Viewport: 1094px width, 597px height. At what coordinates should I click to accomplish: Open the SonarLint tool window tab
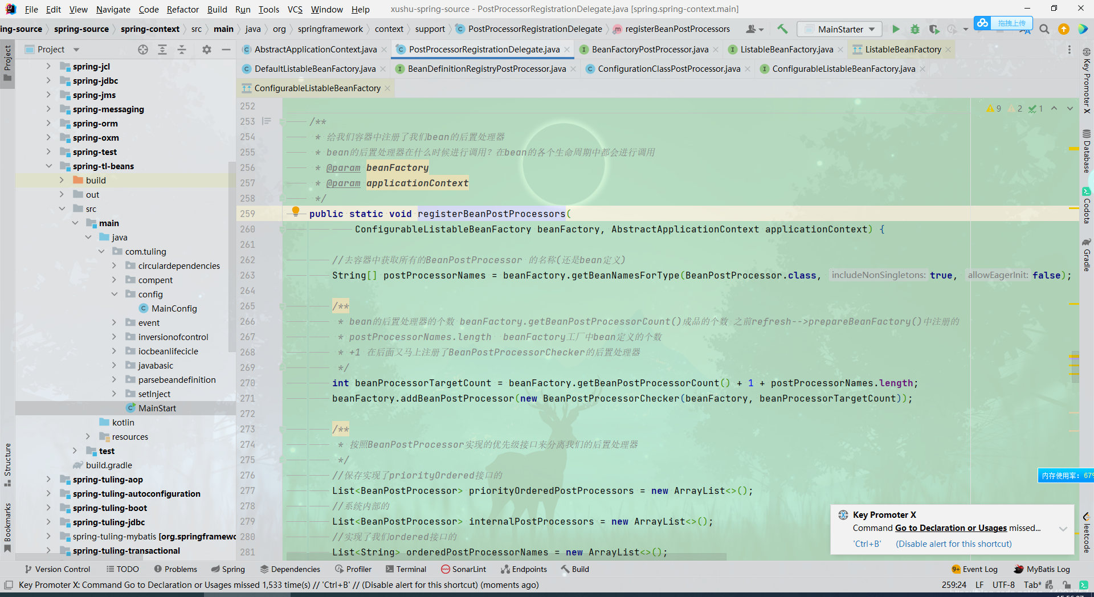point(463,569)
